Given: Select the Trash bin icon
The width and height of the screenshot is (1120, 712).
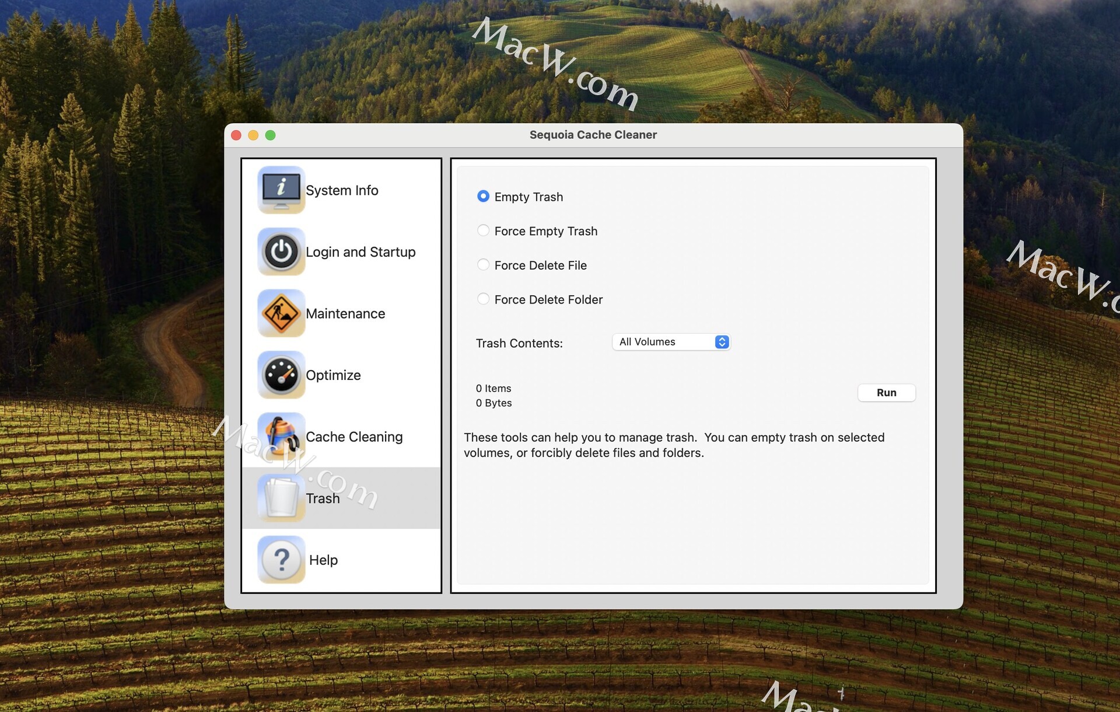Looking at the screenshot, I should pos(281,498).
